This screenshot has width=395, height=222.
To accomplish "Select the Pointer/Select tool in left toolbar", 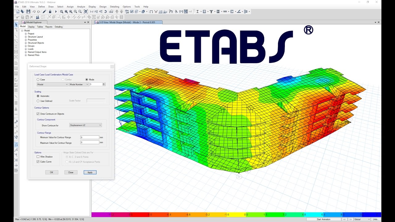I will pyautogui.click(x=16, y=24).
